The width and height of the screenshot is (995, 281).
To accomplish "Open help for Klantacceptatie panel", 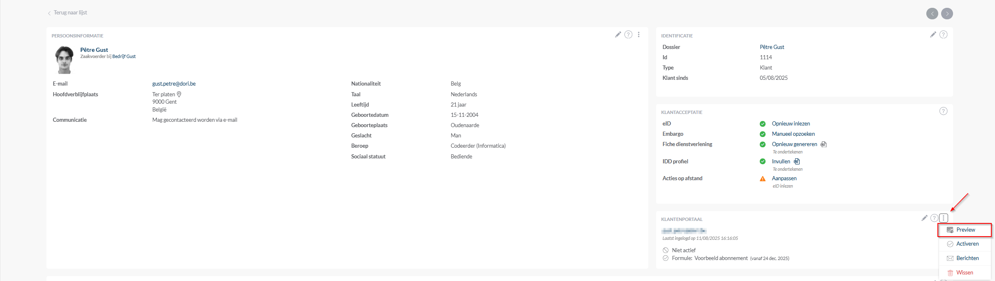I will coord(943,111).
